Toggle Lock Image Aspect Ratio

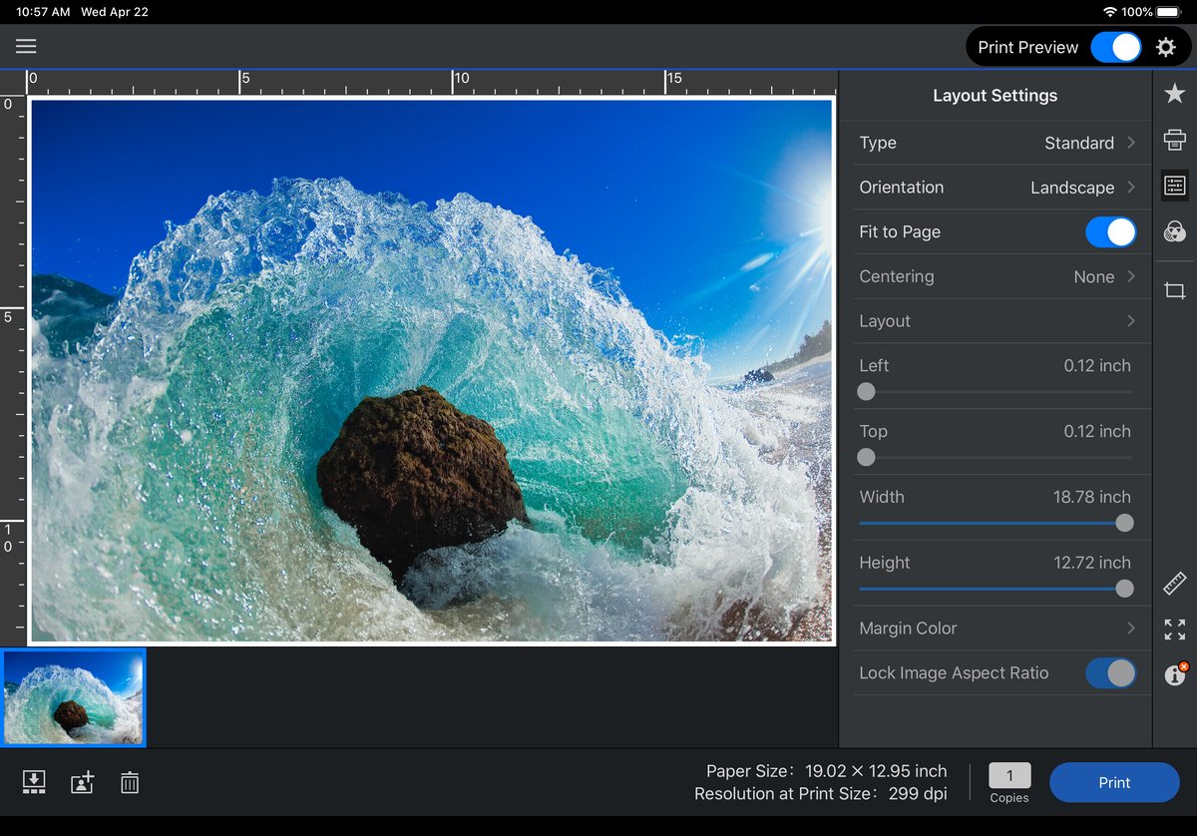(1109, 673)
